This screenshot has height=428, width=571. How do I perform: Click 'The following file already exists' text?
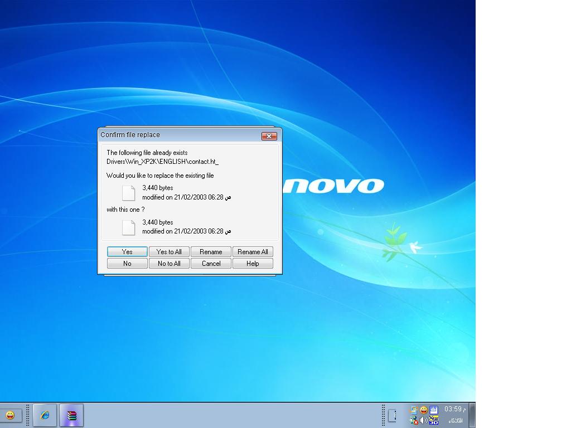click(x=147, y=153)
